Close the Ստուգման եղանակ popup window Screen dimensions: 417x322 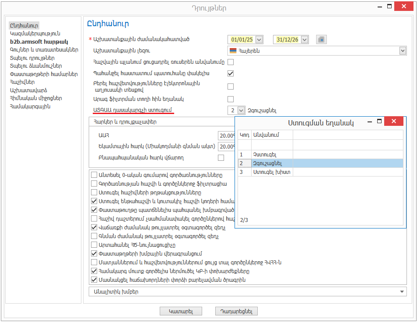pyautogui.click(x=393, y=121)
